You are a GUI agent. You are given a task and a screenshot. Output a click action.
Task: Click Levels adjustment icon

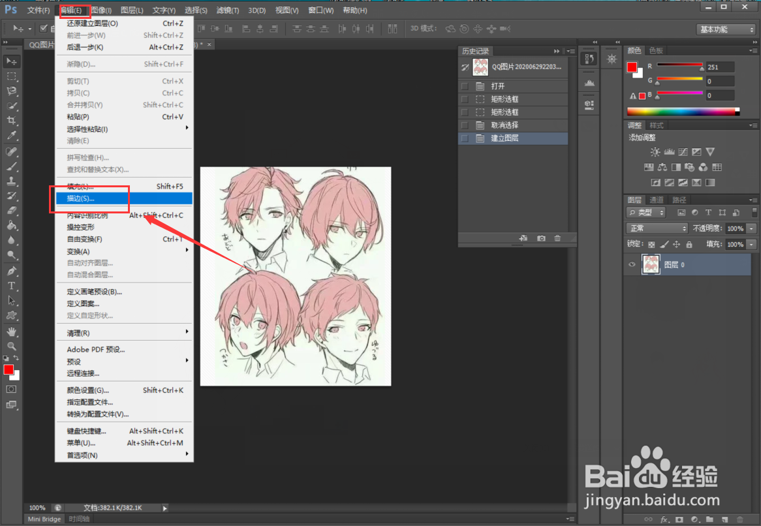click(x=669, y=152)
